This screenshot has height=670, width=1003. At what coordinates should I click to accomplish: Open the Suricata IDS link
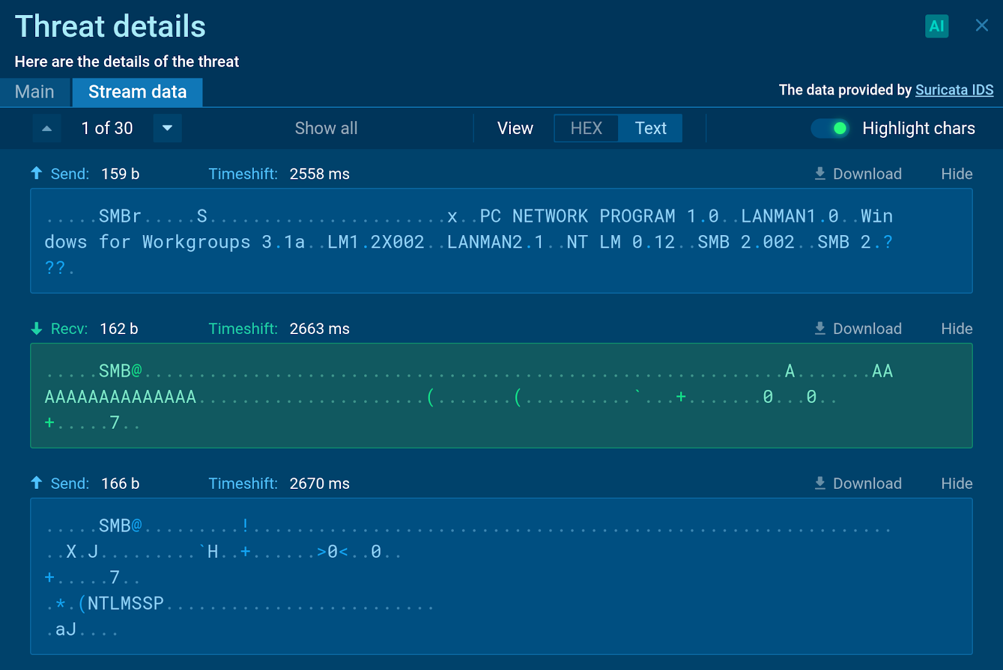pos(954,90)
